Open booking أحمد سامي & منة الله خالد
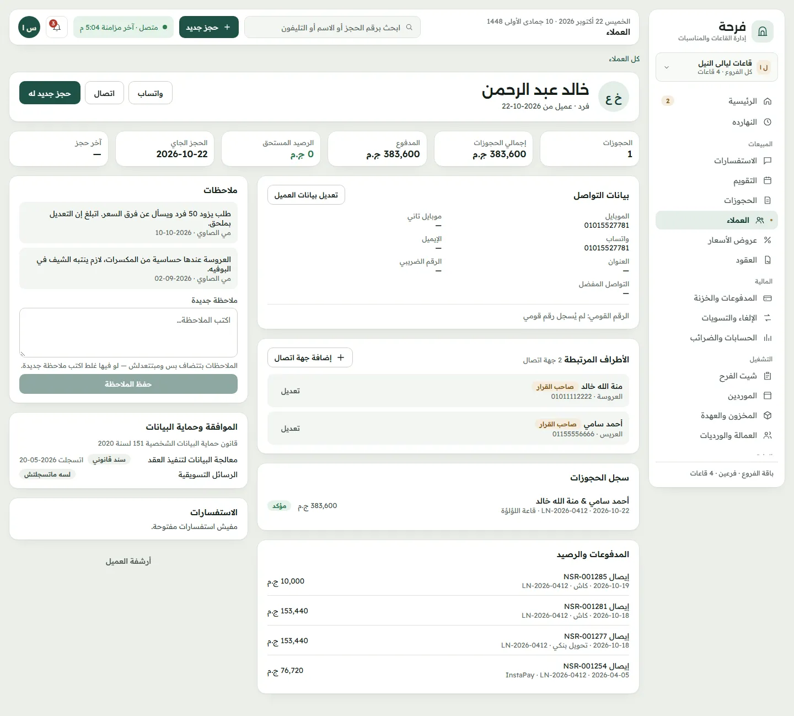 click(x=448, y=505)
